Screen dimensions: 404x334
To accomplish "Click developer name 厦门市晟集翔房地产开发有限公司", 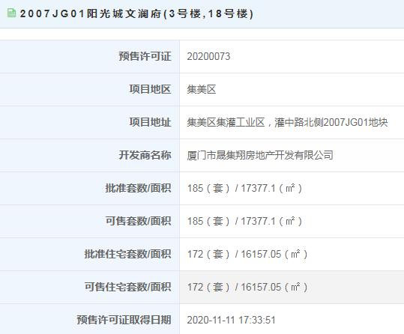I will tap(260, 155).
